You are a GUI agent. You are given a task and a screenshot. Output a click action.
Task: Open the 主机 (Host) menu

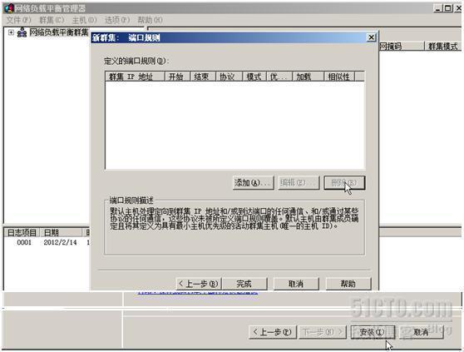(x=84, y=20)
